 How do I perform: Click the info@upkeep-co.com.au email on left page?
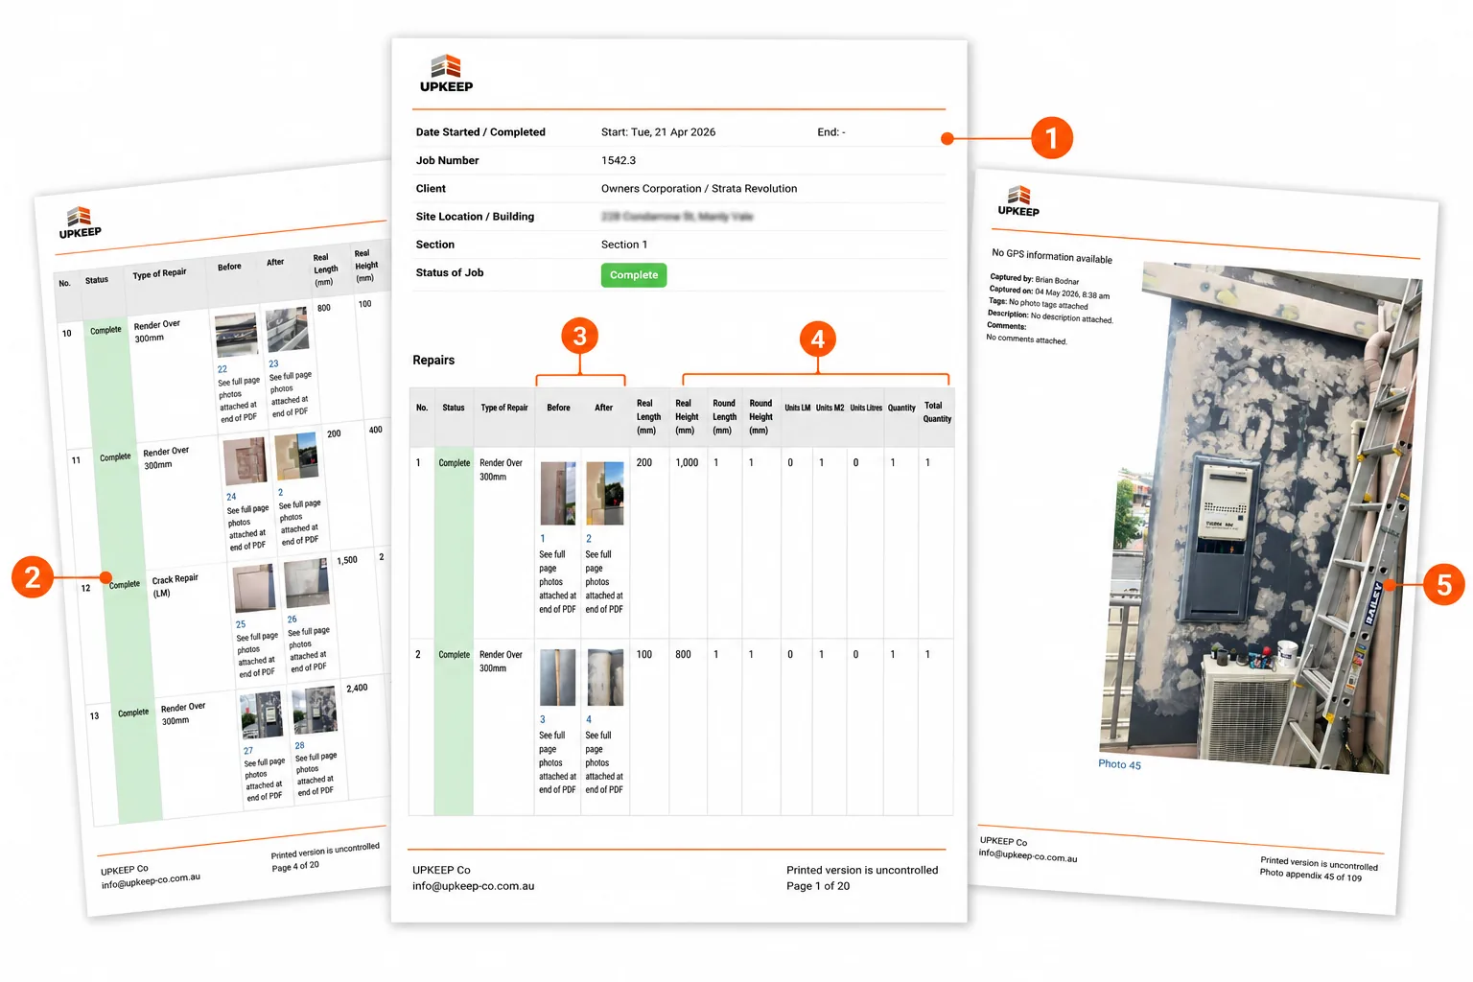coord(151,880)
